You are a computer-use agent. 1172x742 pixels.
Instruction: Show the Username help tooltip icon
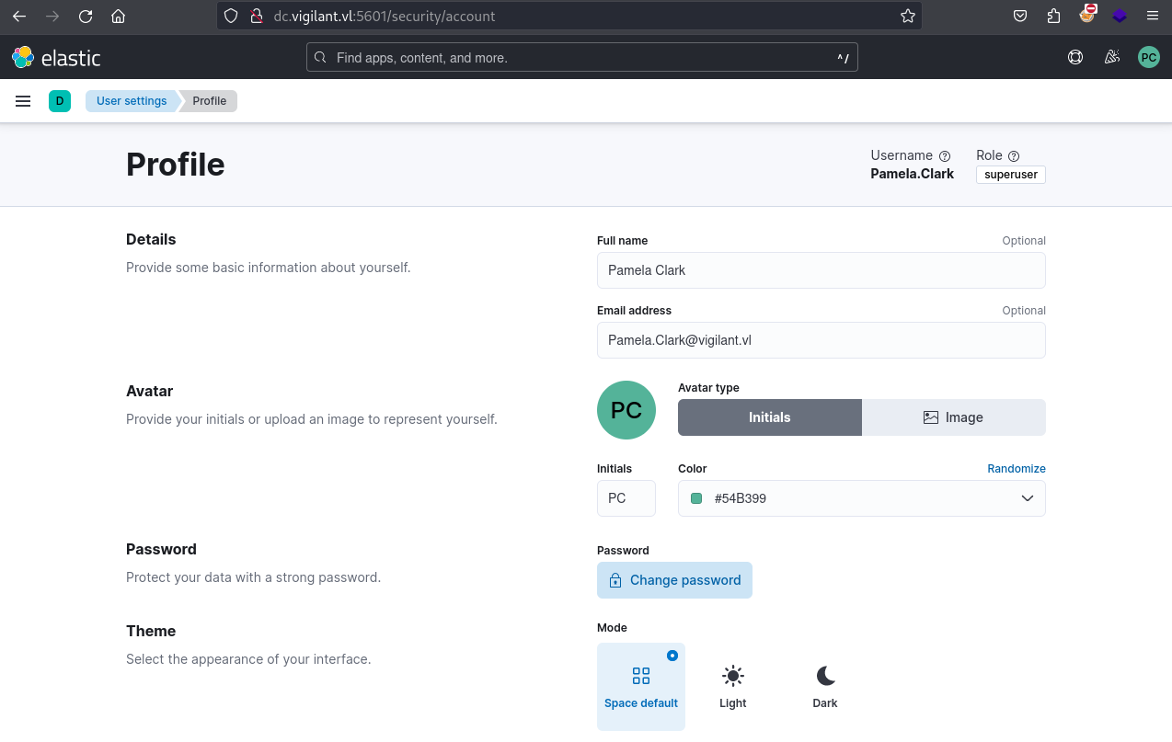944,156
